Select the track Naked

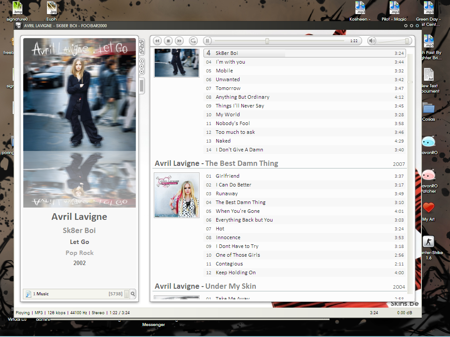(x=305, y=141)
